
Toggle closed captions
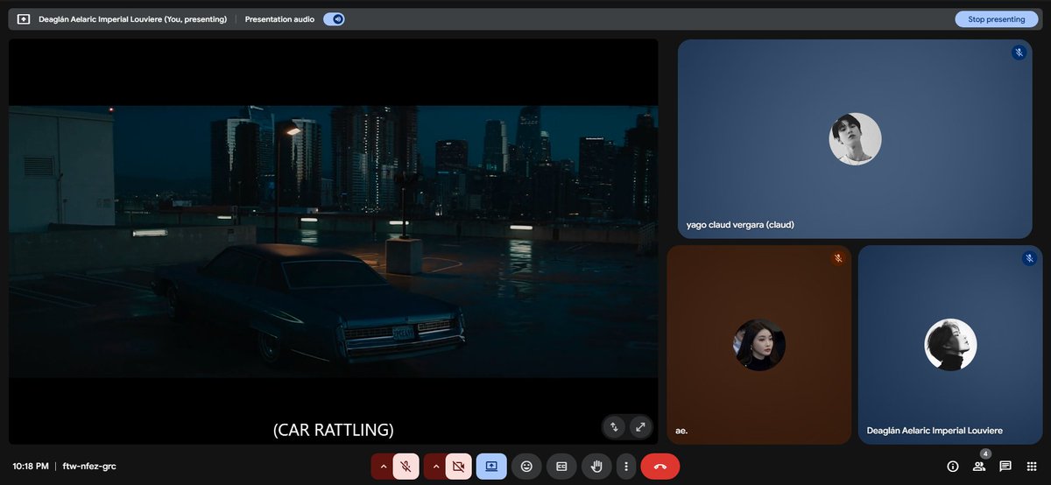click(x=561, y=467)
